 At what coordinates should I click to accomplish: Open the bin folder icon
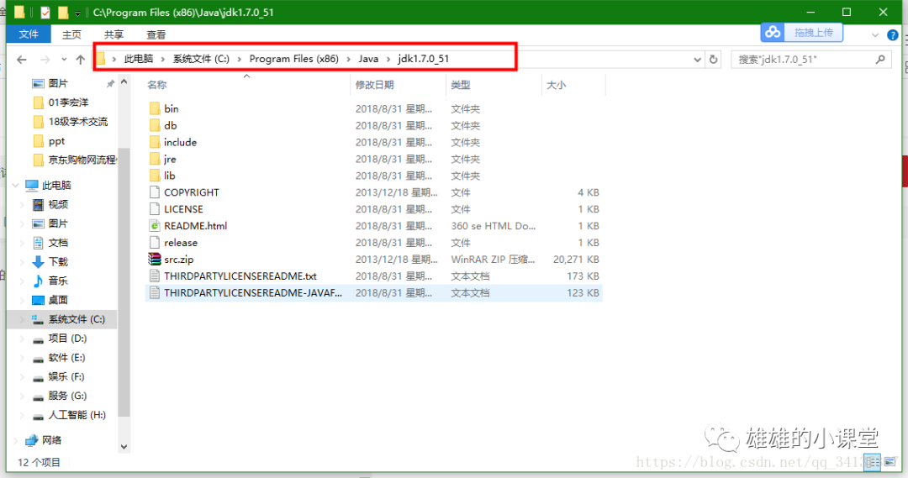155,108
